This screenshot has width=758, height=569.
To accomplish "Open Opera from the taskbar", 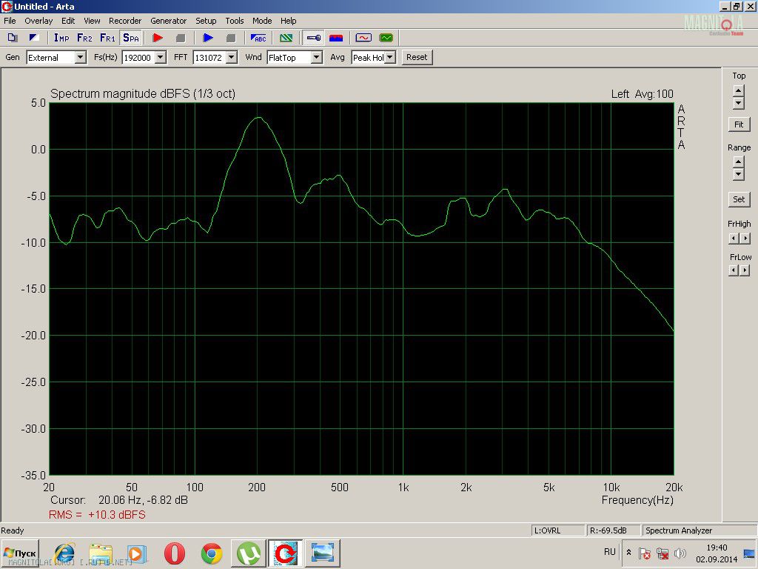I will click(175, 553).
